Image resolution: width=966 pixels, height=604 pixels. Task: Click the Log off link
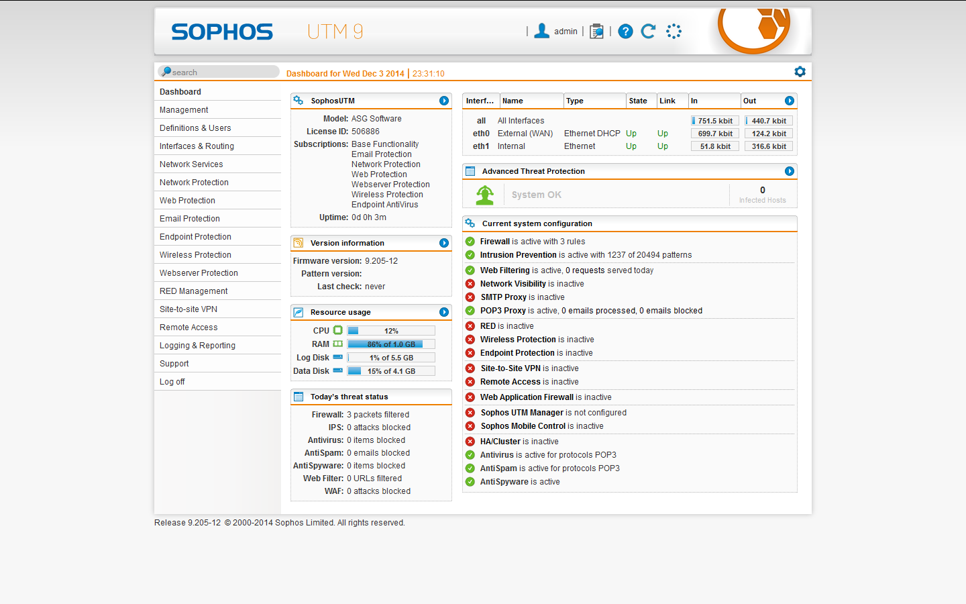(172, 382)
